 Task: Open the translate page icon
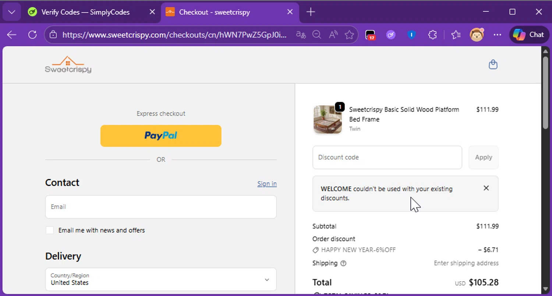(x=301, y=35)
